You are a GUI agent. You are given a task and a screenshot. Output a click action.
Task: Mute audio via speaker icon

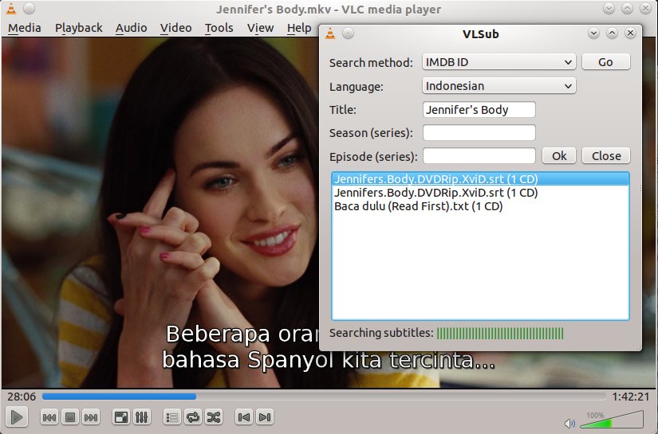click(569, 423)
